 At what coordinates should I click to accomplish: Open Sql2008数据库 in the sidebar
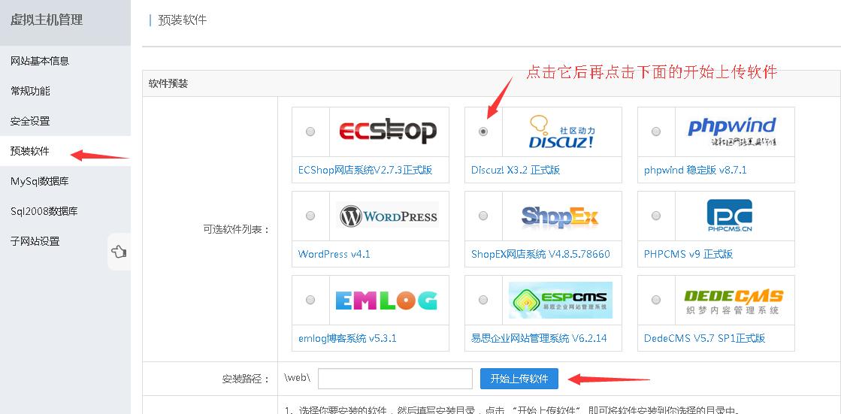pyautogui.click(x=65, y=211)
